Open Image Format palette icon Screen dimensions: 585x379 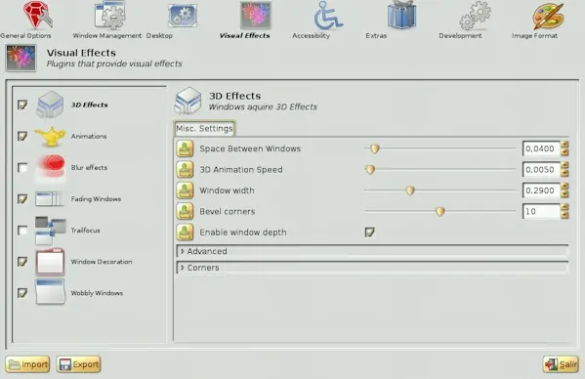(x=549, y=16)
